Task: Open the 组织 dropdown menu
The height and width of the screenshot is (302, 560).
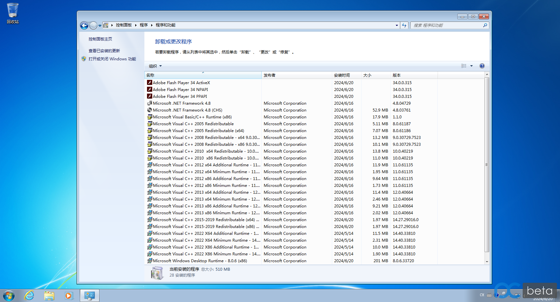Action: click(x=155, y=66)
